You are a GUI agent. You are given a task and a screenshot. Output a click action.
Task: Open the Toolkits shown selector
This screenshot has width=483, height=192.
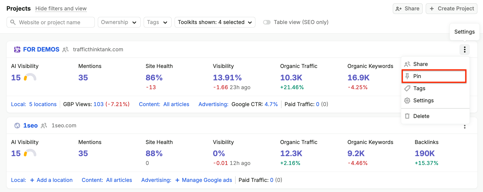[x=215, y=22]
